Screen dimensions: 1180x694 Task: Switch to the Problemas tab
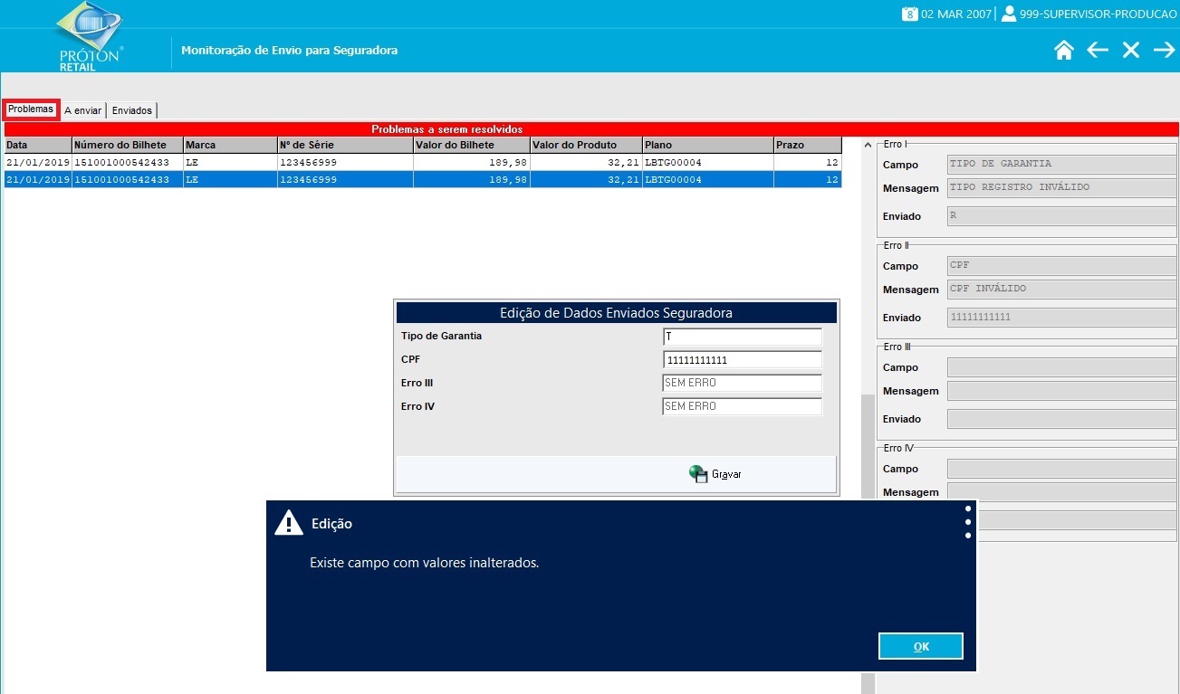pos(31,109)
